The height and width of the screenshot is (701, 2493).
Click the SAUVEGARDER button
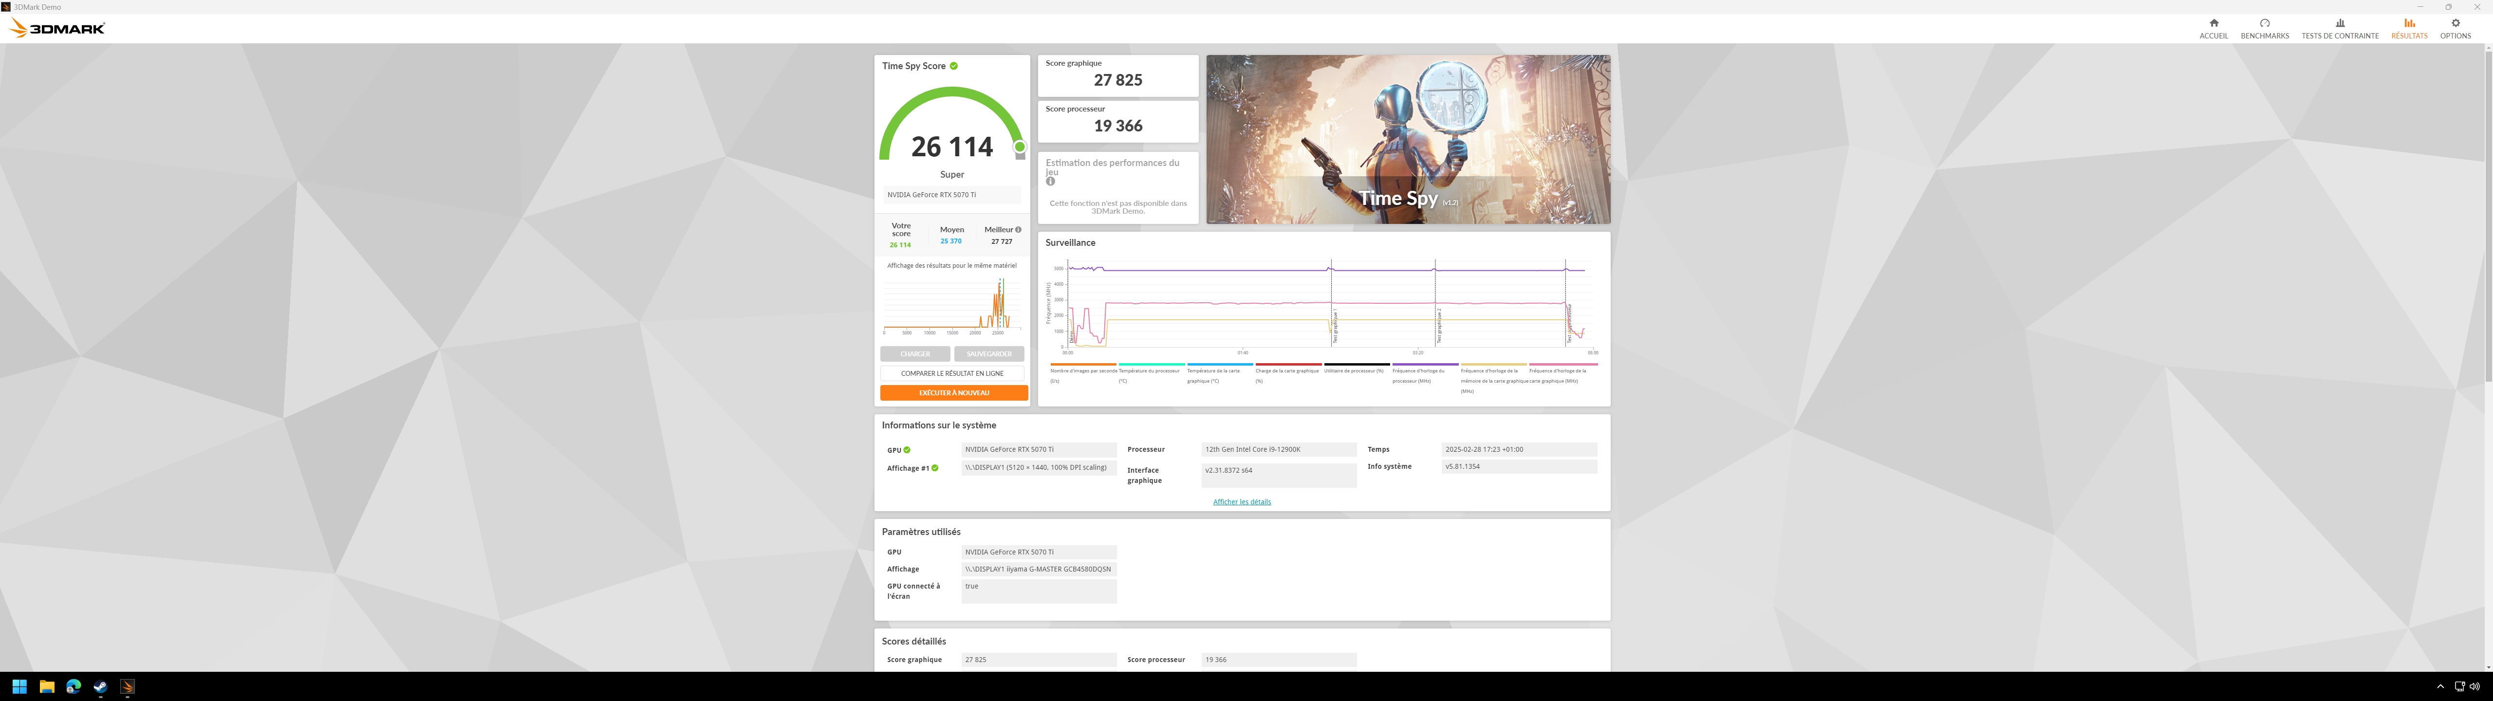(989, 354)
